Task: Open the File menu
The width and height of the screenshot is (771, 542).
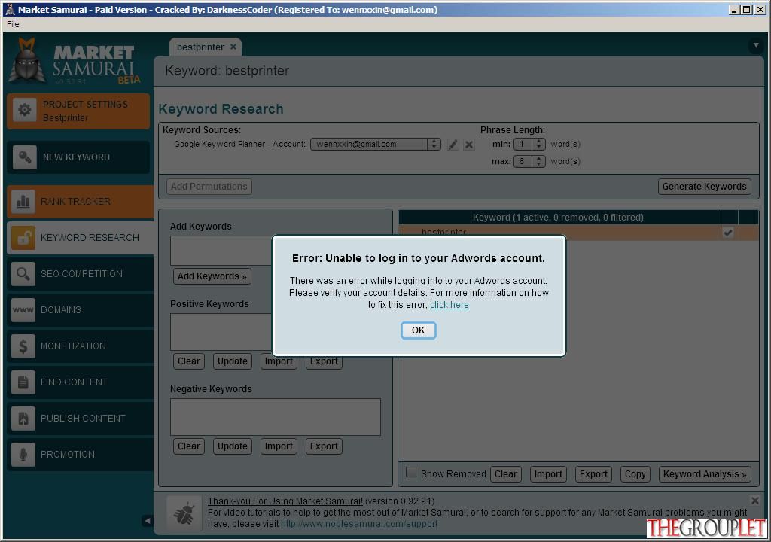Action: [14, 24]
